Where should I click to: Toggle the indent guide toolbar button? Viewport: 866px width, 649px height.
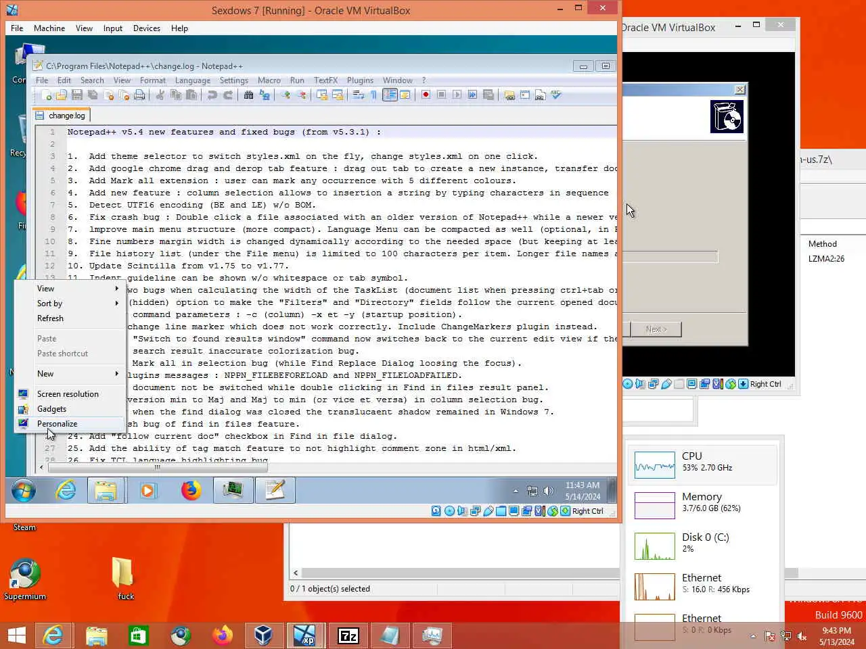click(x=390, y=95)
